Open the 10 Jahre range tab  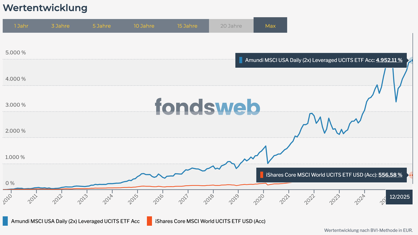[x=144, y=26]
